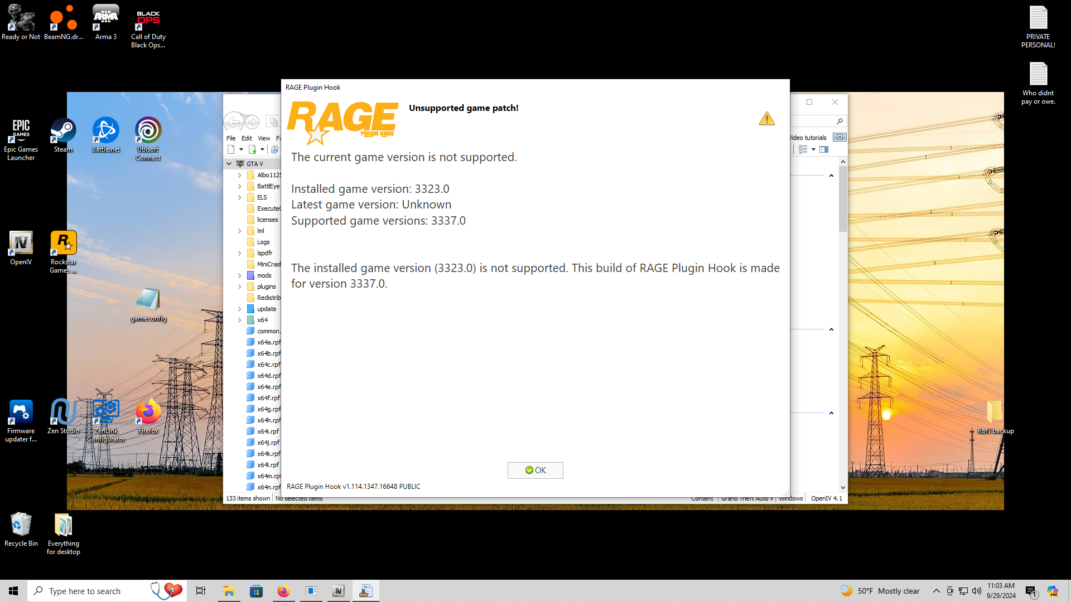The width and height of the screenshot is (1071, 602).
Task: Click the New file toolbar icon
Action: pos(231,149)
